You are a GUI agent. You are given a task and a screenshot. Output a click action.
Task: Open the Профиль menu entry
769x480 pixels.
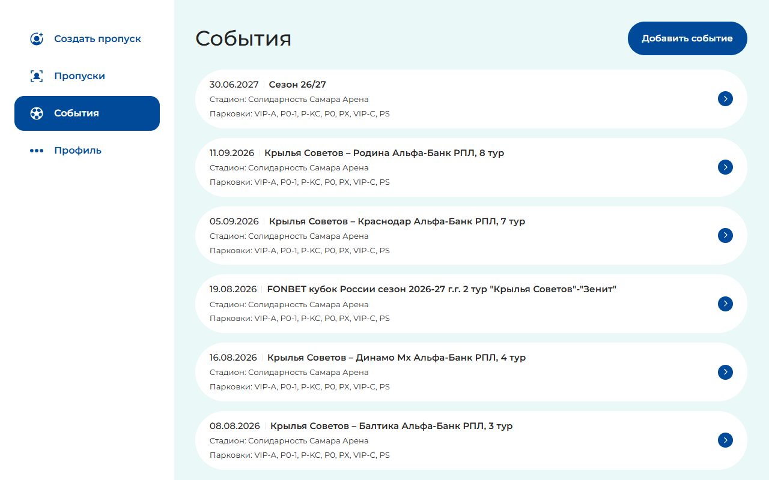pyautogui.click(x=87, y=151)
